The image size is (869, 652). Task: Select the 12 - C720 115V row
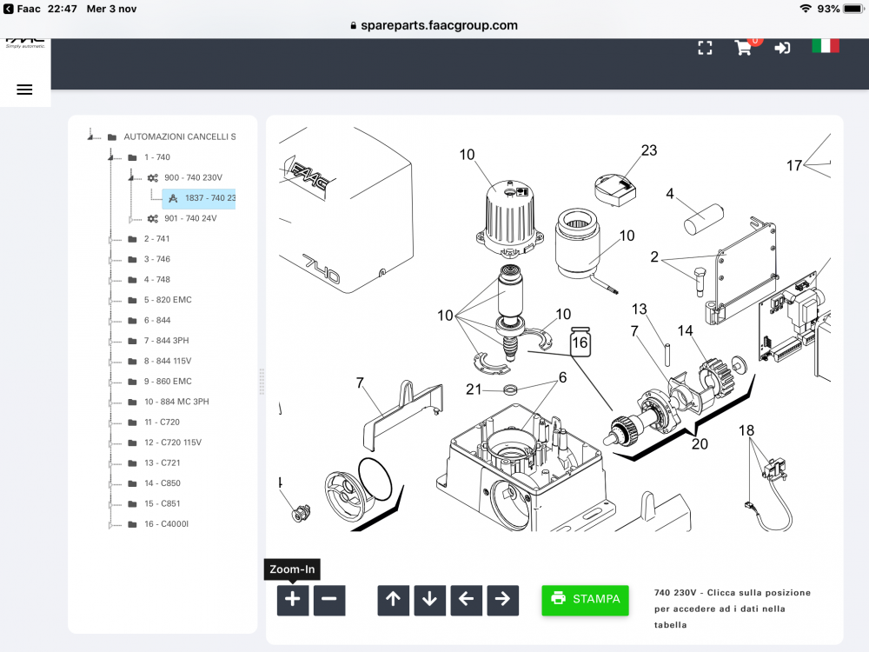(x=173, y=442)
